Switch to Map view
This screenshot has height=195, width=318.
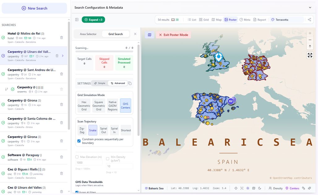pyautogui.click(x=217, y=20)
